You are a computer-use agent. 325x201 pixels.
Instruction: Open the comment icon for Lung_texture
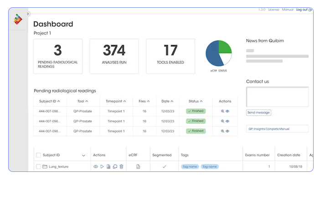coord(115,167)
